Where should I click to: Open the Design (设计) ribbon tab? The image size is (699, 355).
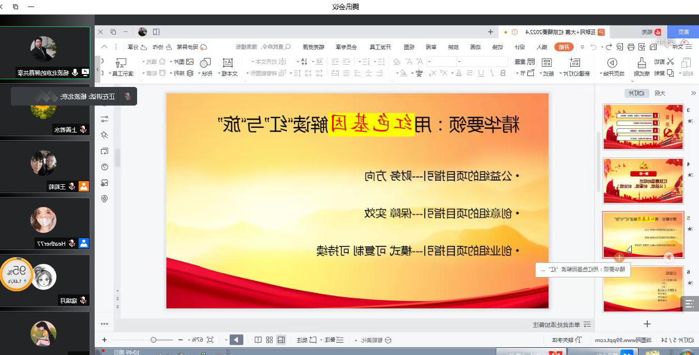[x=519, y=47]
